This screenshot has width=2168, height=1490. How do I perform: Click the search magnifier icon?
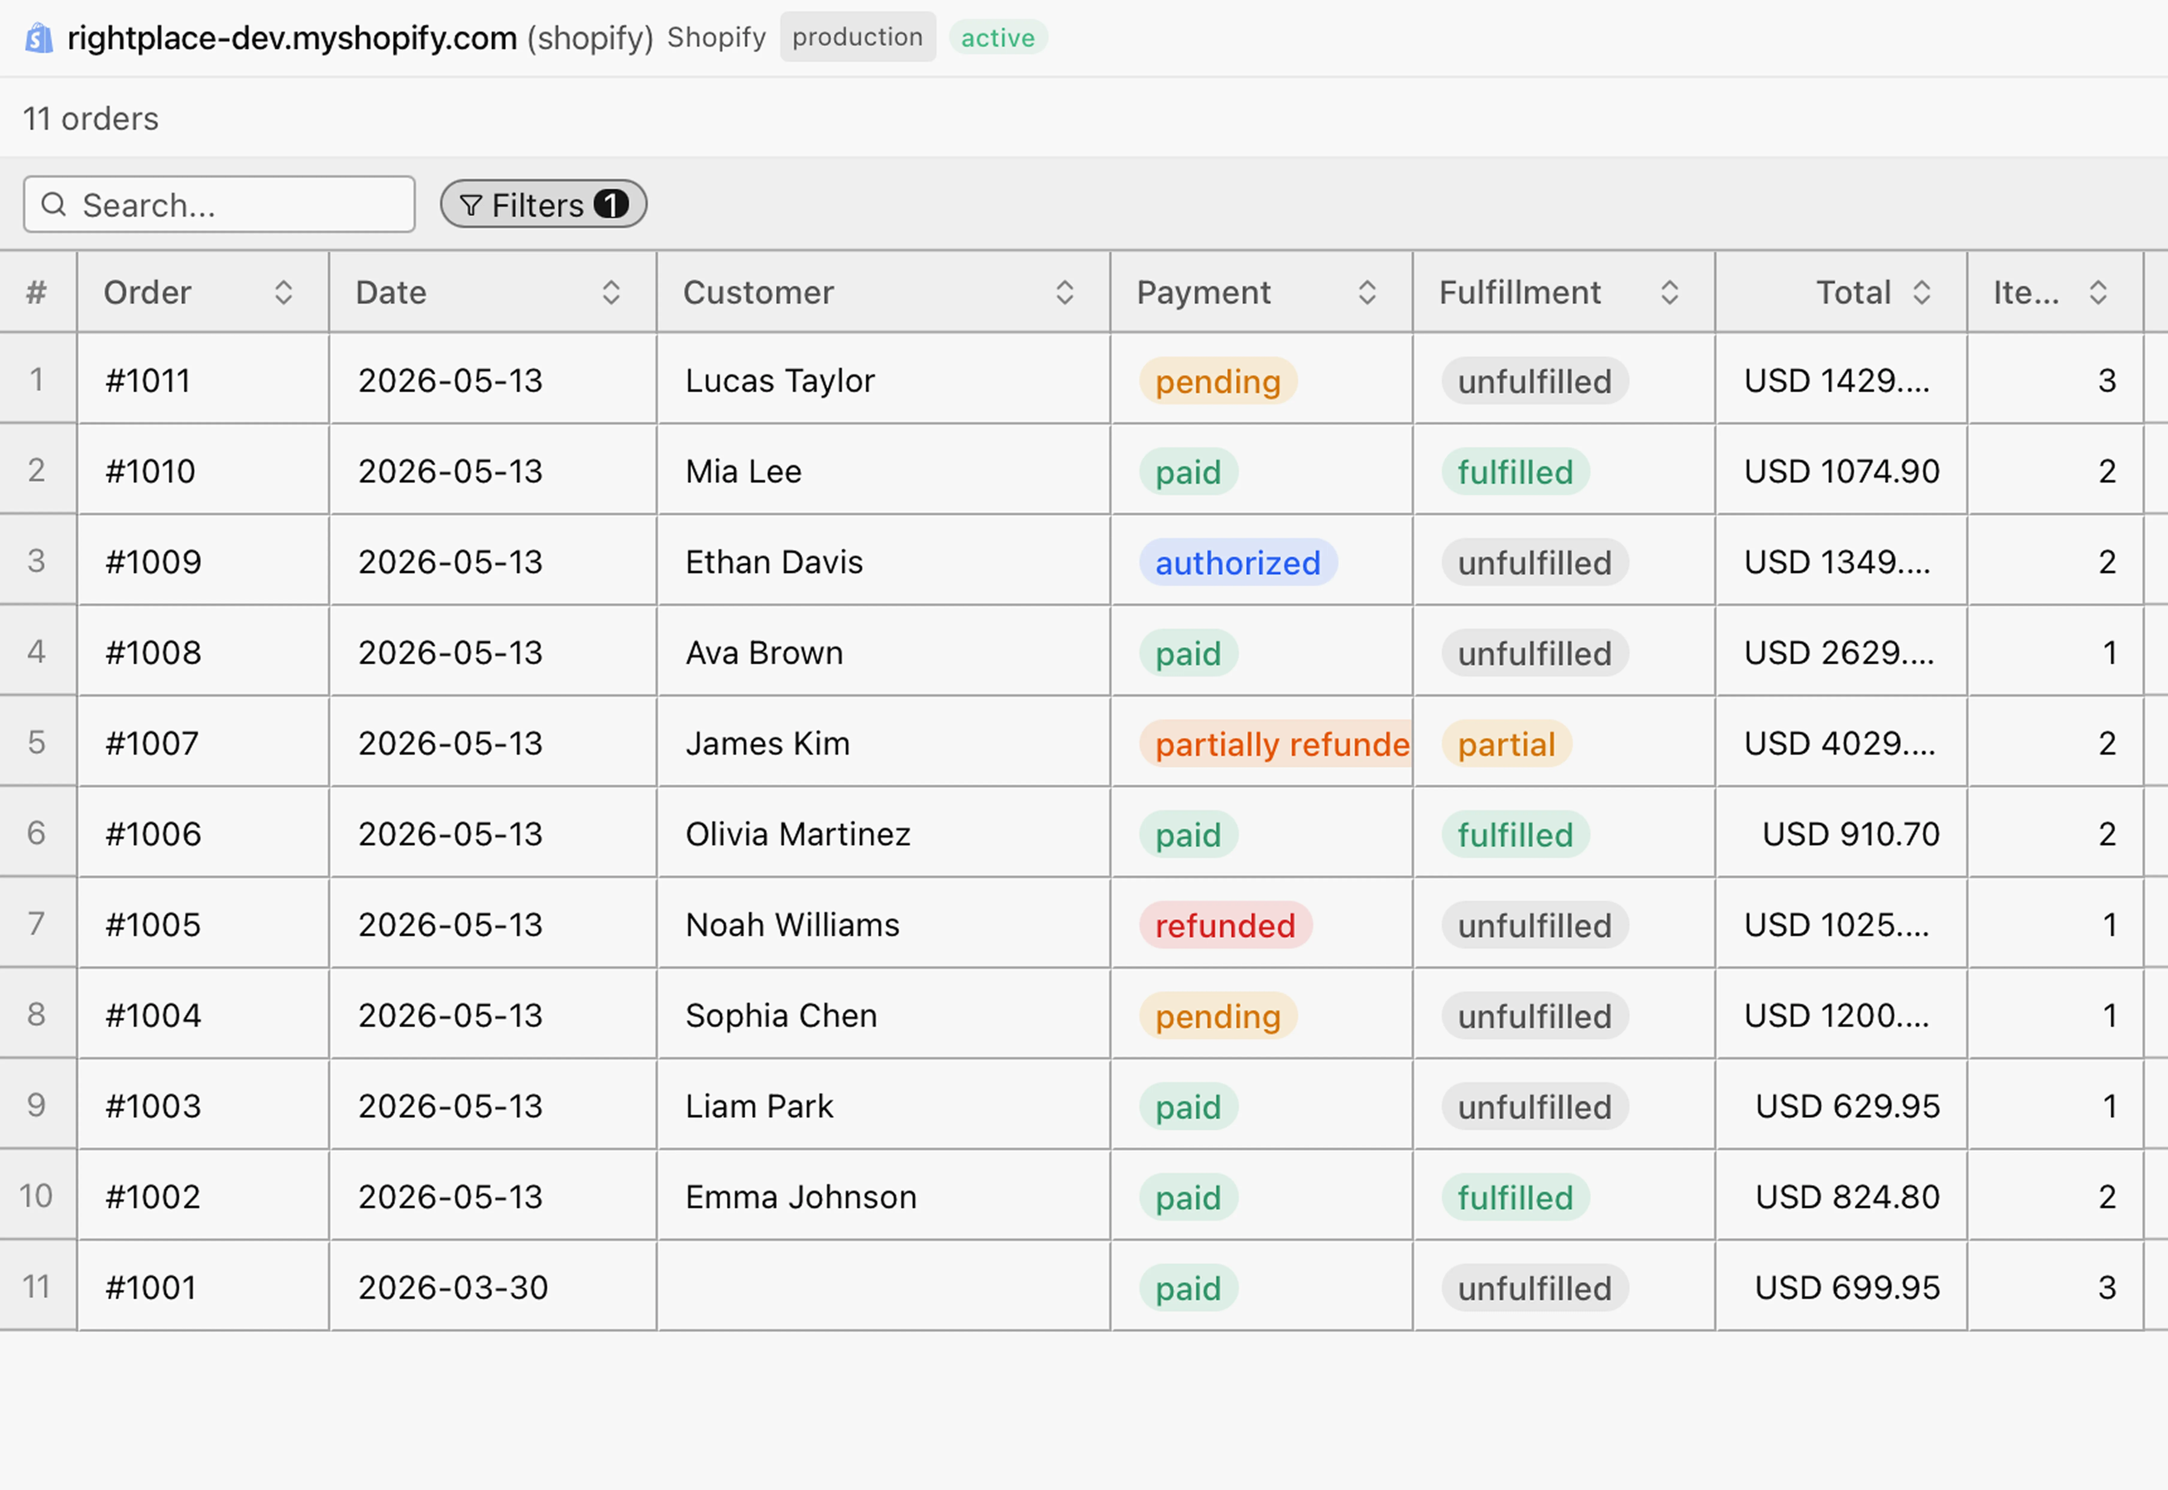pyautogui.click(x=54, y=205)
